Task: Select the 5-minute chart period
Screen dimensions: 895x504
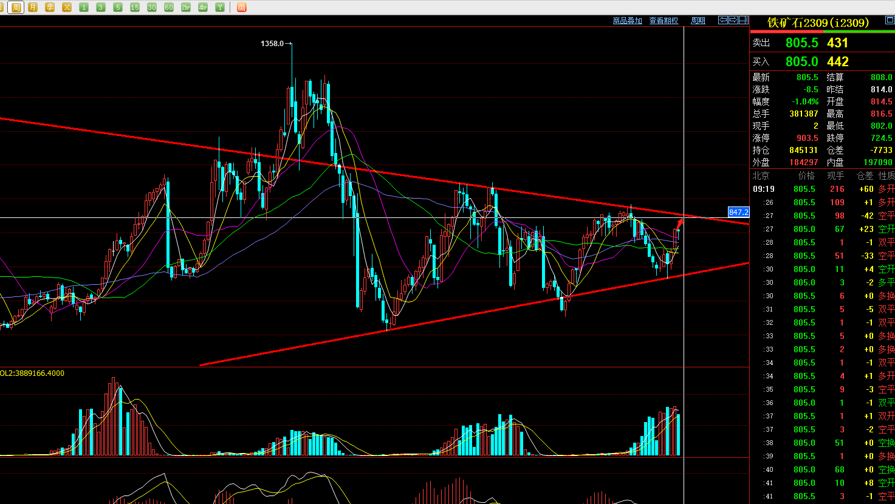Action: point(118,7)
